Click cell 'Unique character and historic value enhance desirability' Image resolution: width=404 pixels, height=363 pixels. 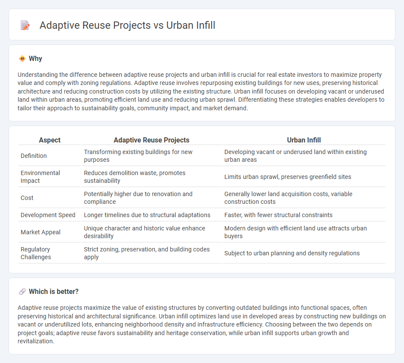coord(151,232)
